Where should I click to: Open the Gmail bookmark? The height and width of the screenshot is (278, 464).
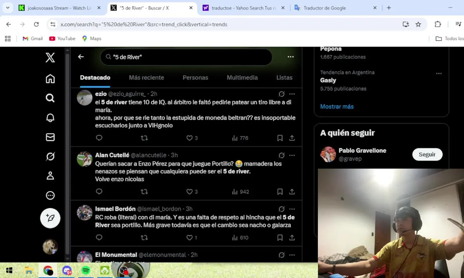[x=32, y=39]
